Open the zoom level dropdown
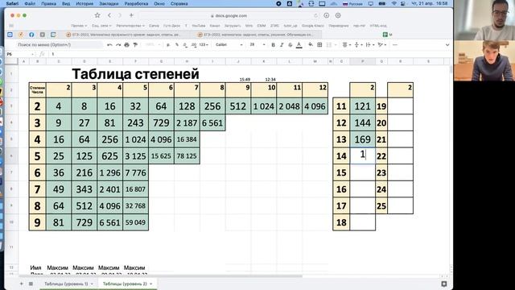The image size is (515, 290). point(152,45)
